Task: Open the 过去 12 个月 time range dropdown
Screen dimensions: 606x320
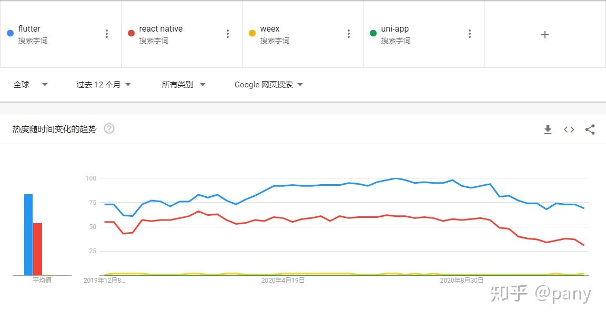Action: pos(103,84)
